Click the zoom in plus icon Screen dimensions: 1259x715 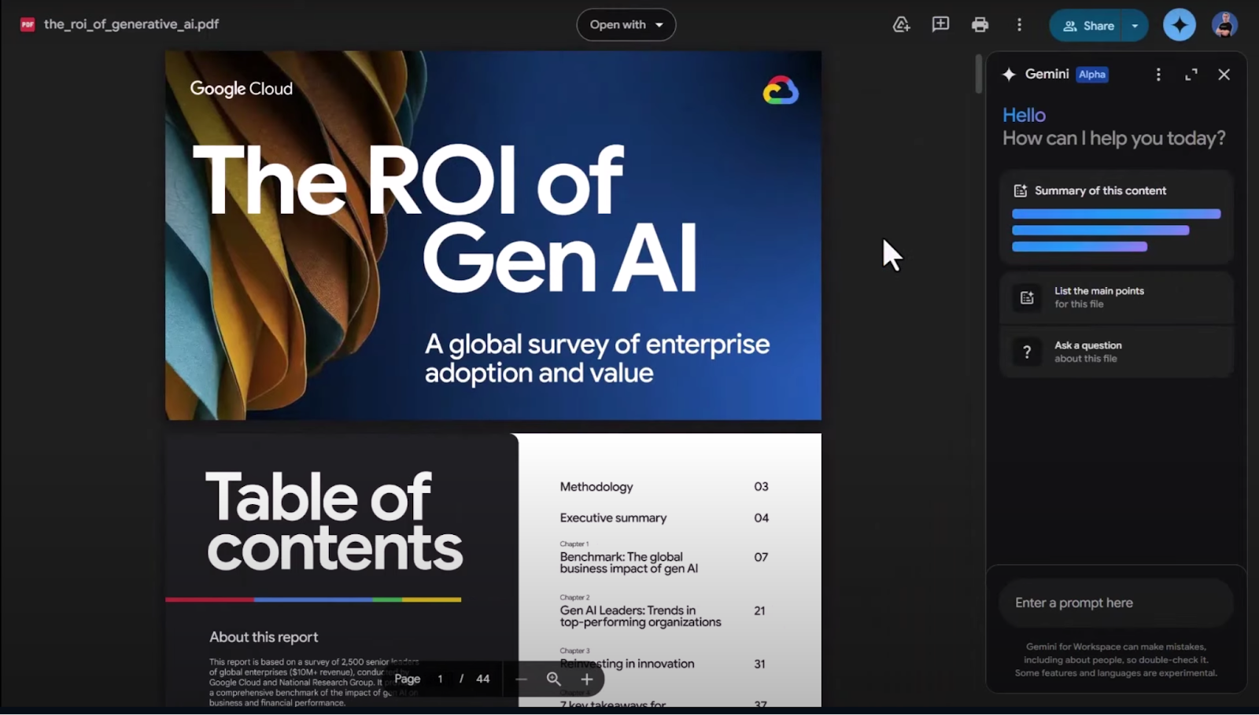(586, 679)
